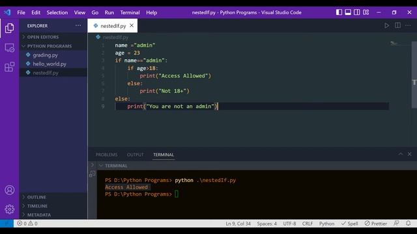Open the Manage gear icon
Screen dimensions: 417x234
click(x=10, y=209)
